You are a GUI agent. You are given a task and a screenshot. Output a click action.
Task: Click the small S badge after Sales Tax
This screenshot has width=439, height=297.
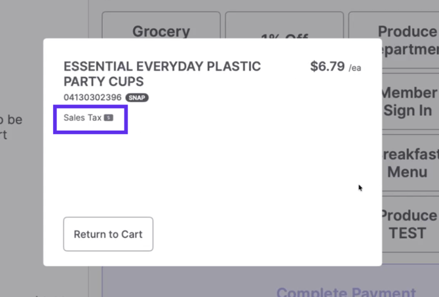pos(109,118)
